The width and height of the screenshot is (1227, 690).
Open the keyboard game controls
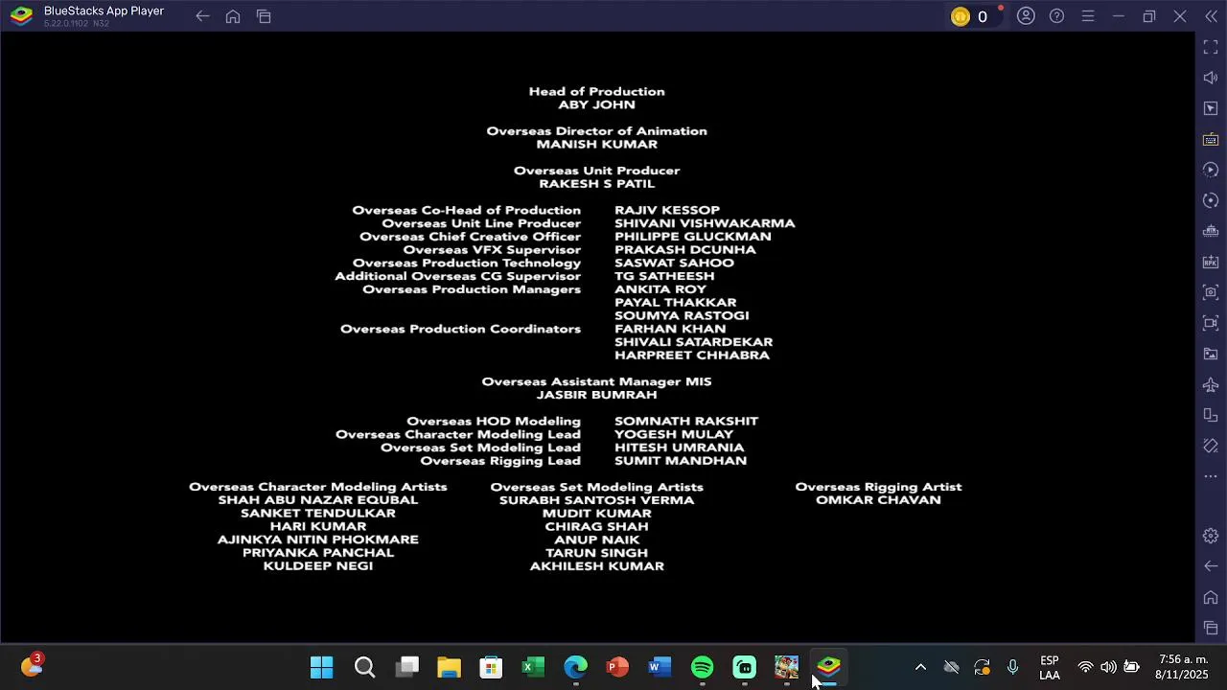pyautogui.click(x=1211, y=139)
